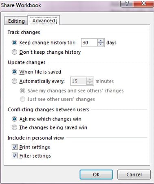Screen dimensions: 154x184
Task: Select Keep change history for option
Action: coord(14,43)
